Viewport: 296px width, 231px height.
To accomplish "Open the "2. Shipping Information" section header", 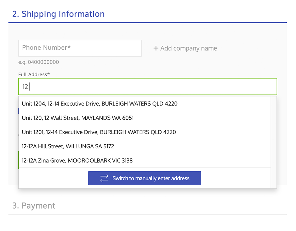I will (x=58, y=14).
